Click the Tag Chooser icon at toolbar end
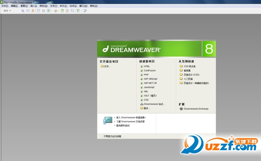The image size is (261, 161). pos(85,10)
